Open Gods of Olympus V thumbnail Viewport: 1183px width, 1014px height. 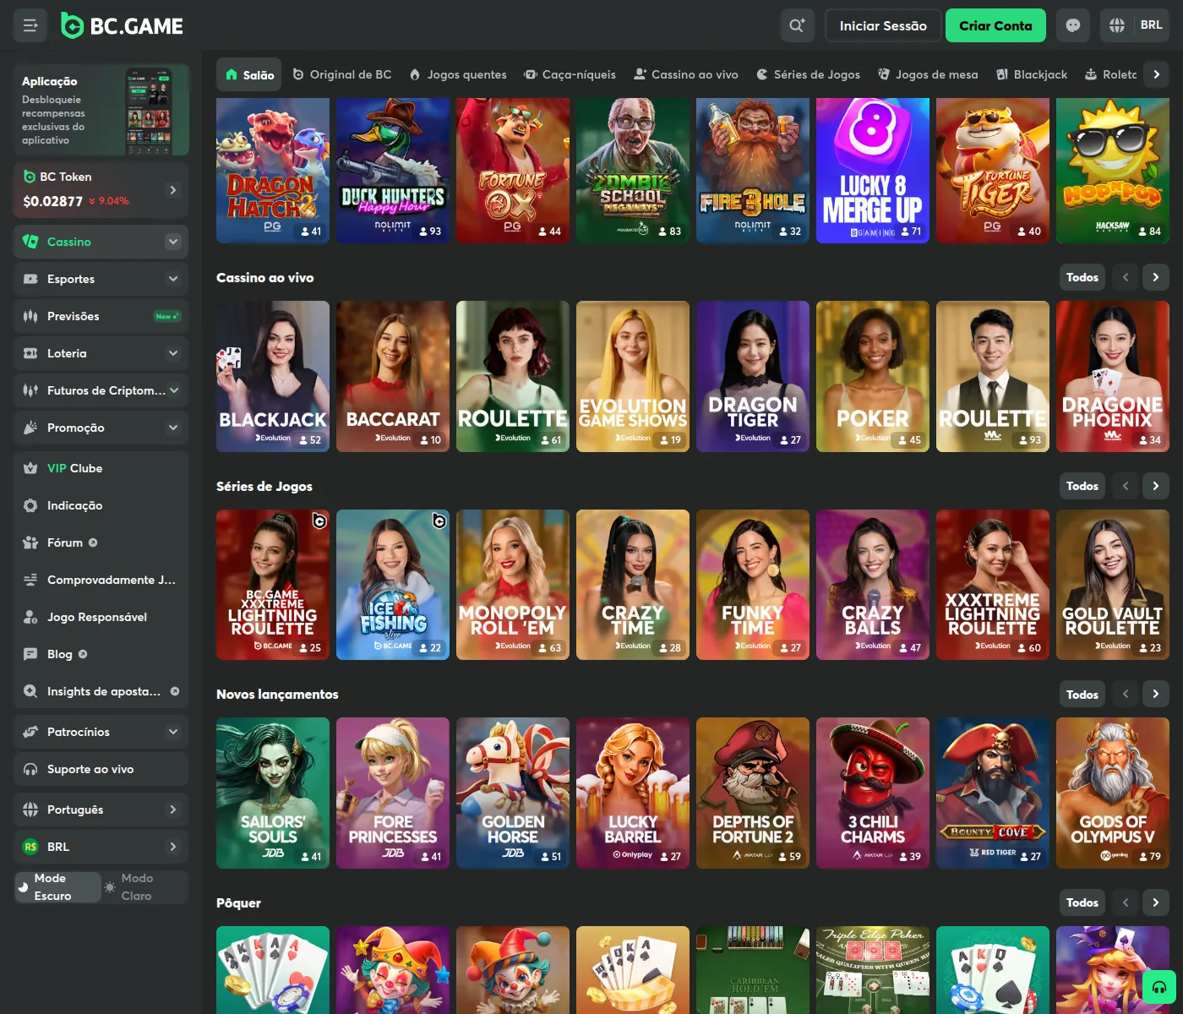coord(1113,793)
